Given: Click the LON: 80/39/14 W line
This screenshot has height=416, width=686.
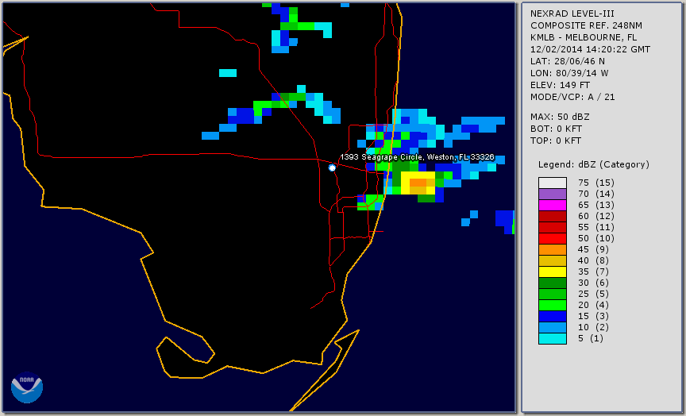Looking at the screenshot, I should [x=569, y=73].
